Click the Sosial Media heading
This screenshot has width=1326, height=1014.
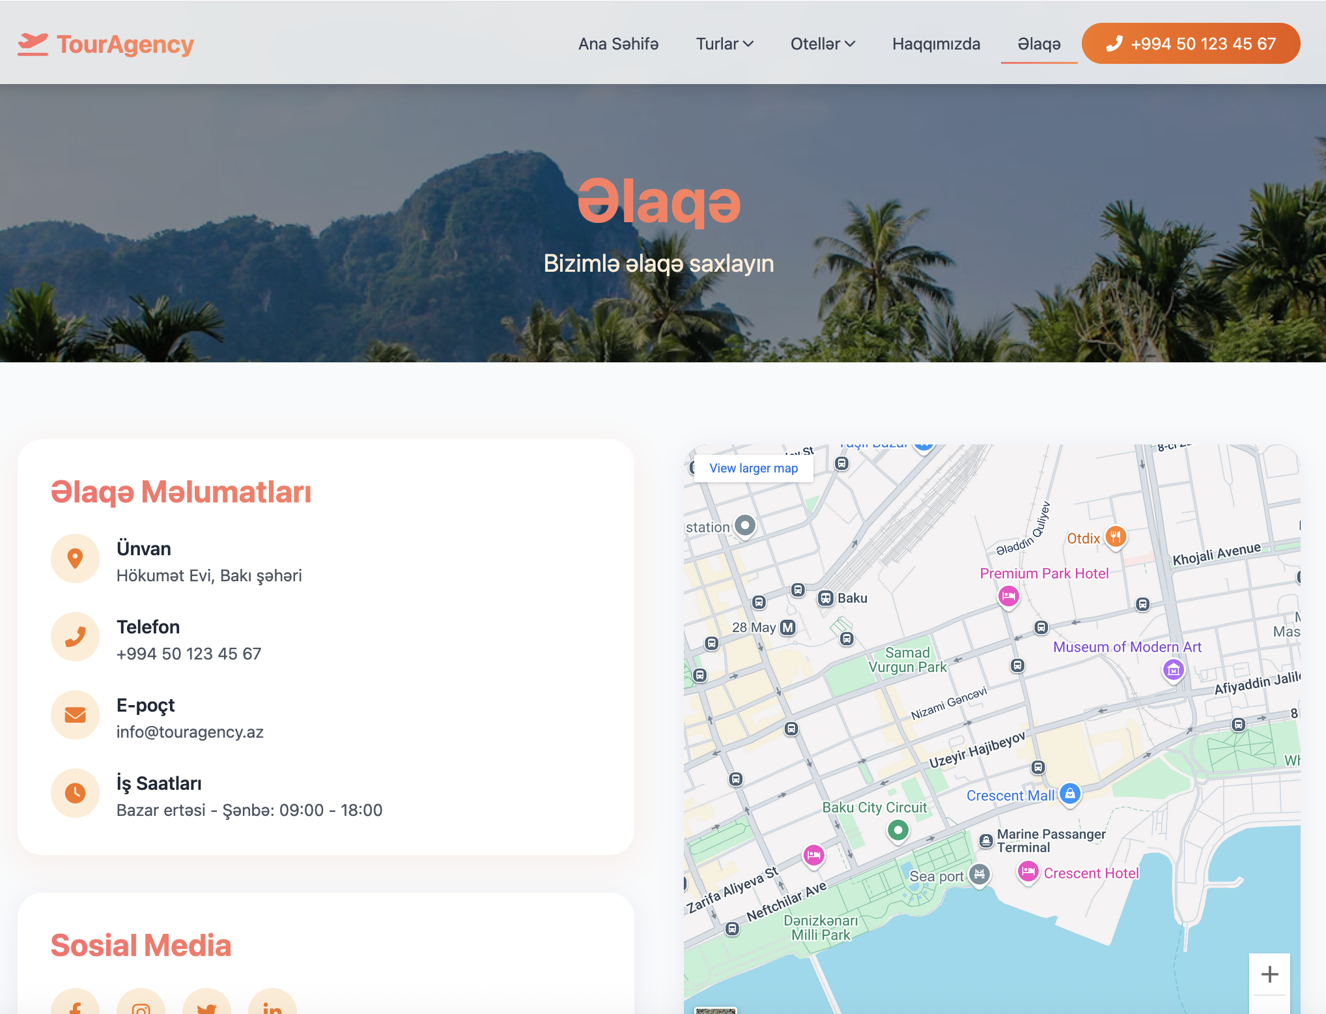(x=141, y=946)
